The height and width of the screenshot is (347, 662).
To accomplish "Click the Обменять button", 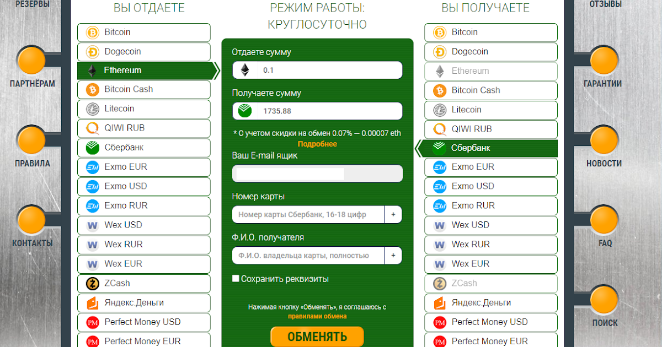I will [x=317, y=337].
